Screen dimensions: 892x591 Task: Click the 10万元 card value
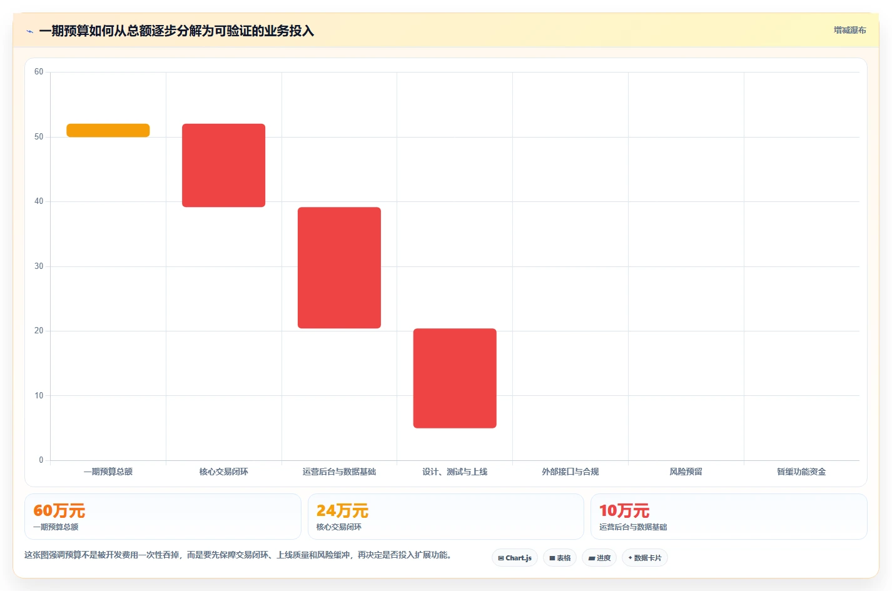point(624,511)
